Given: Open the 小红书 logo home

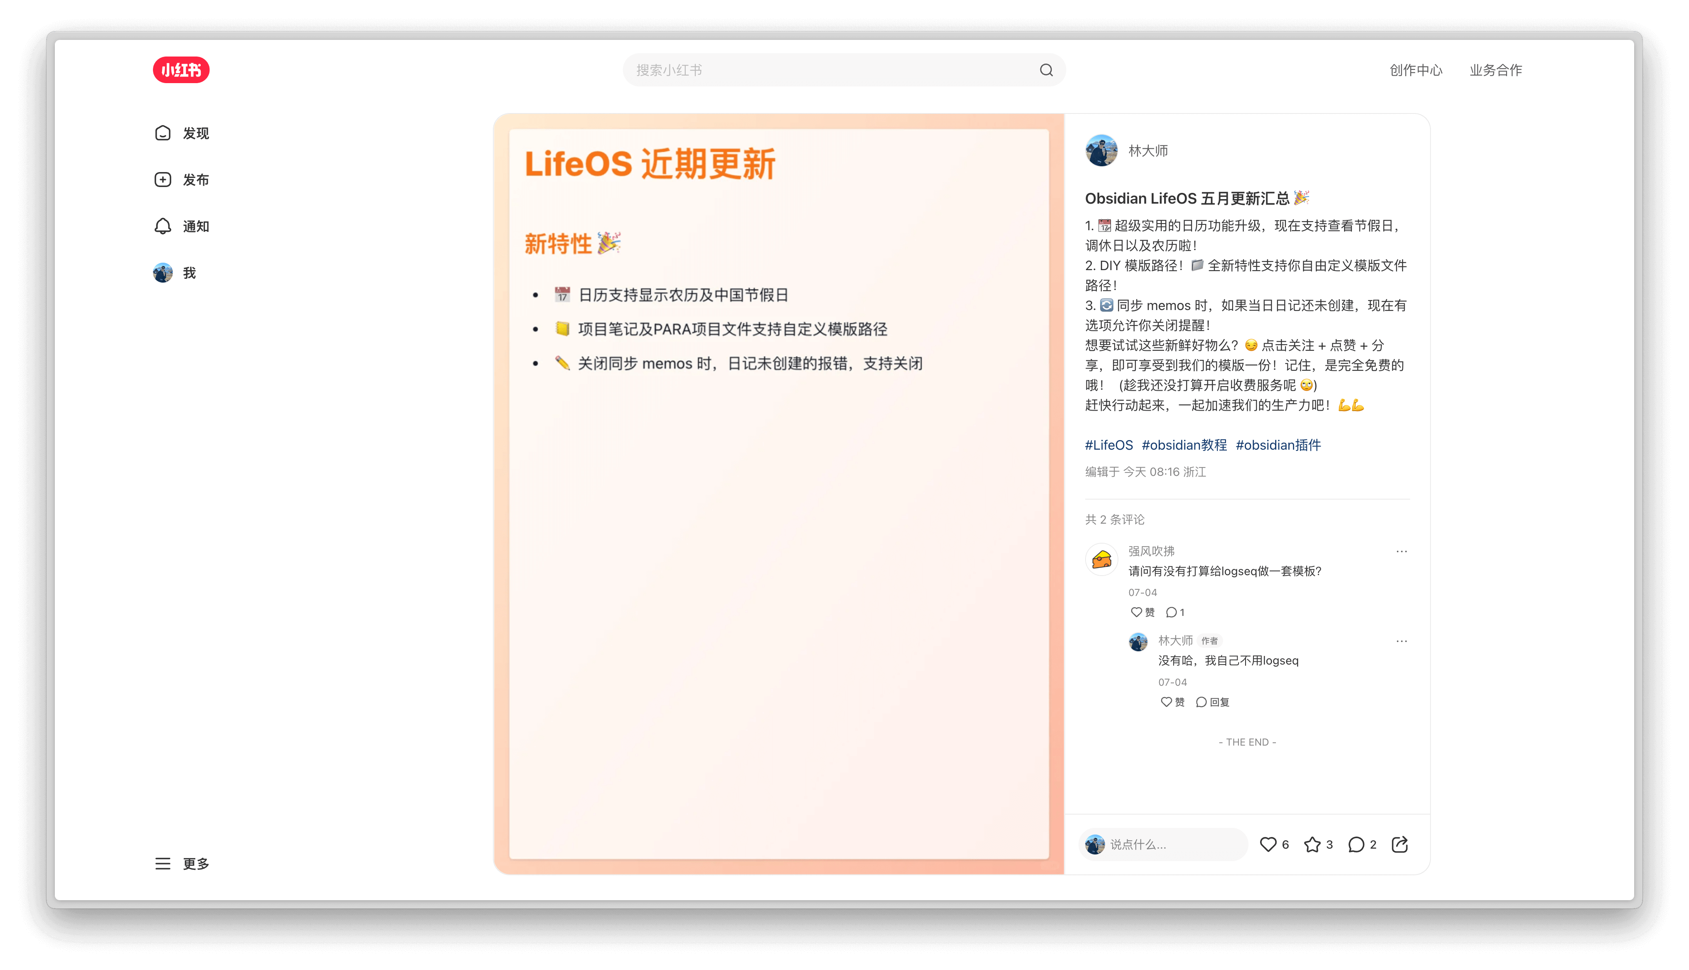Looking at the screenshot, I should 181,70.
